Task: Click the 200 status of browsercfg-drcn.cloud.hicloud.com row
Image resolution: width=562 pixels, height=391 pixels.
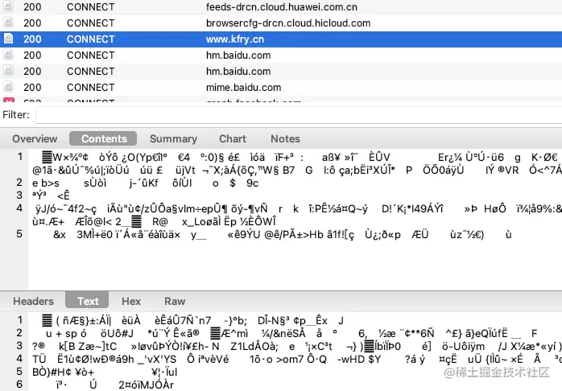Action: point(32,23)
